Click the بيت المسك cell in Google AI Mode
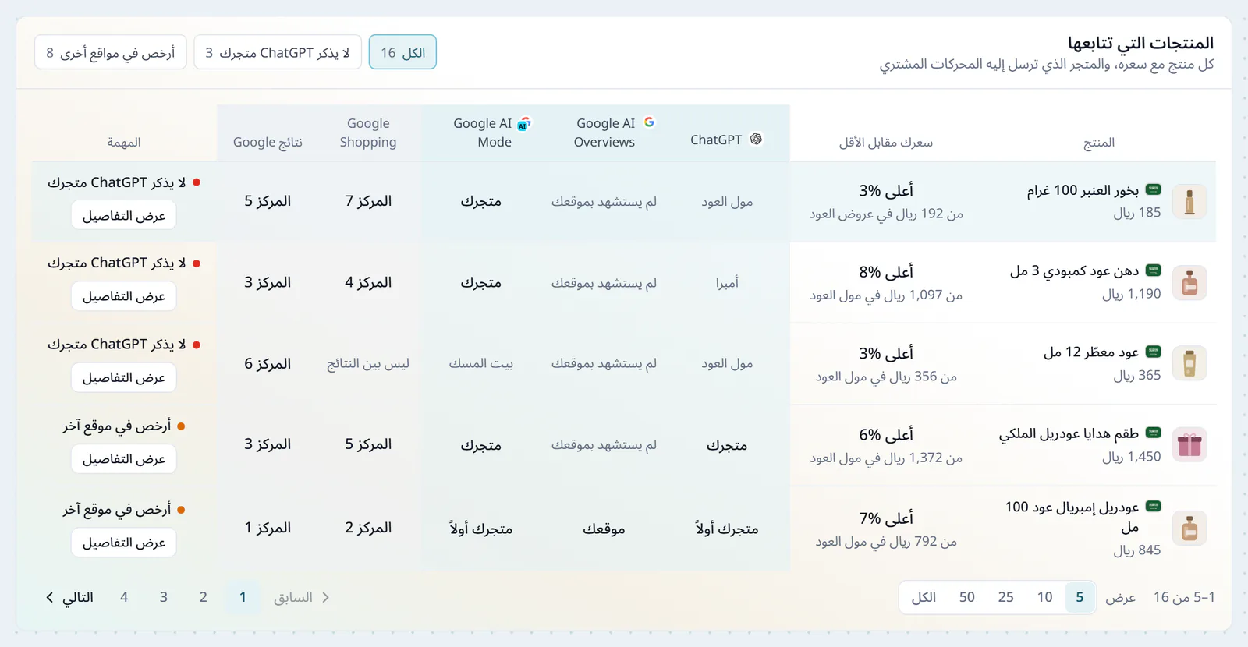Viewport: 1248px width, 647px height. coord(480,364)
